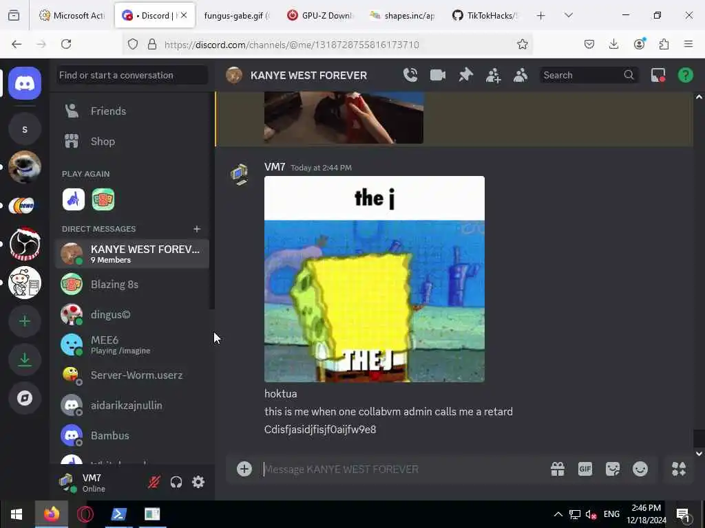The height and width of the screenshot is (528, 705).
Task: Switch to the fungus-gabe.gif tab
Action: click(x=237, y=16)
